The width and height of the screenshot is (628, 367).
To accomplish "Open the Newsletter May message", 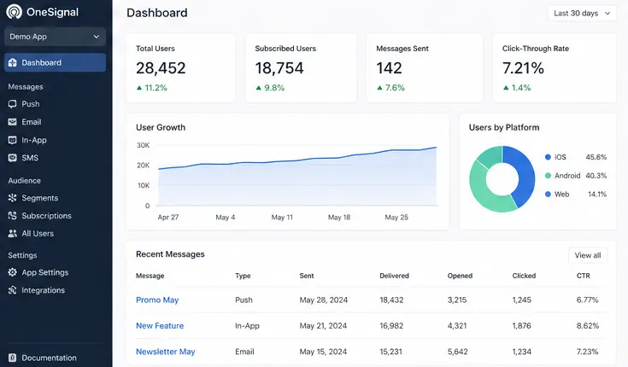I will click(166, 352).
